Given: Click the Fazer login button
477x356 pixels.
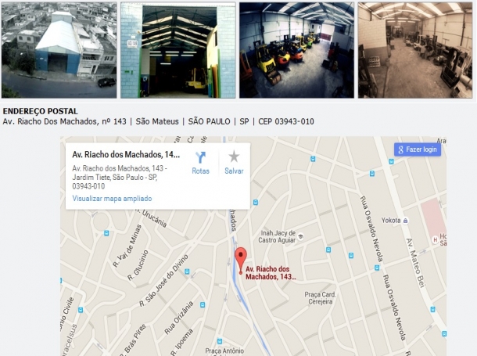Looking at the screenshot, I should click(418, 149).
